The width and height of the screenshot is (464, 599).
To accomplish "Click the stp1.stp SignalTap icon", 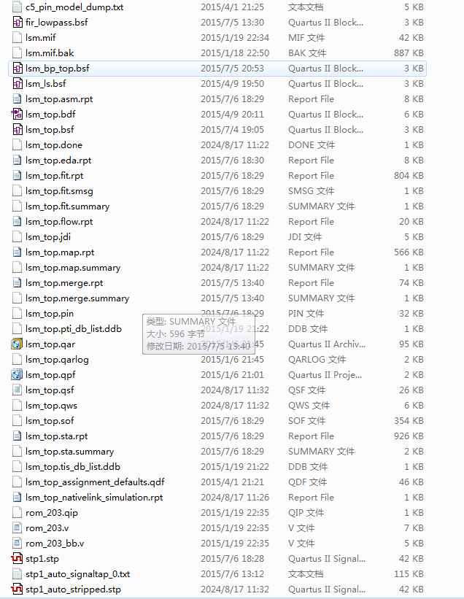I will (x=18, y=558).
